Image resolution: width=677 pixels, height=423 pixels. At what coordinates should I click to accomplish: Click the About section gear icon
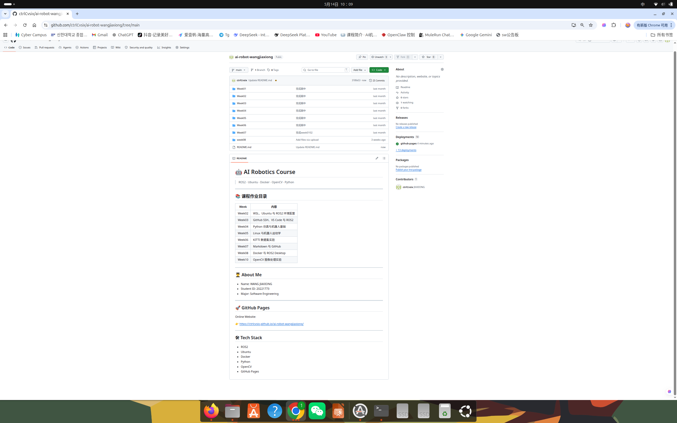(442, 69)
